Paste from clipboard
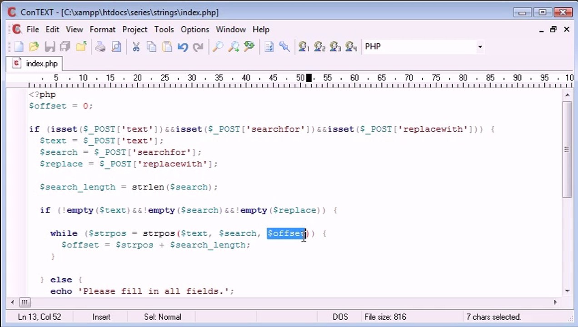This screenshot has height=327, width=578. coord(167,46)
